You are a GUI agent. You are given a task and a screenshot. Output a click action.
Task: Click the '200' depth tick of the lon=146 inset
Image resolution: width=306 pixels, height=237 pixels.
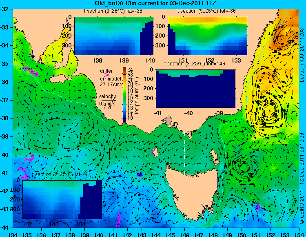tap(149, 88)
